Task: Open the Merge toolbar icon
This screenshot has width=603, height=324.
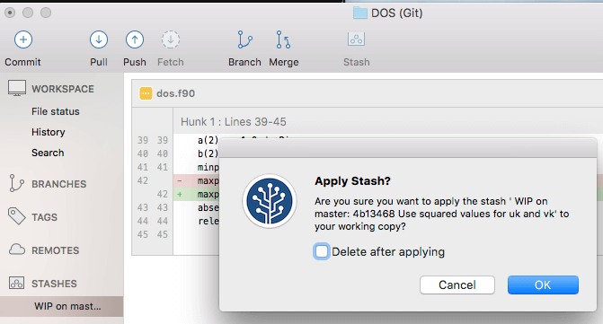Action: [283, 39]
